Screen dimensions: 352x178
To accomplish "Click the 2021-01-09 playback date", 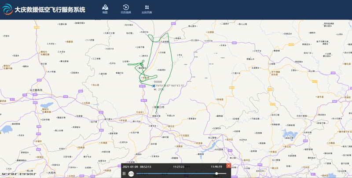I will 131,167.
